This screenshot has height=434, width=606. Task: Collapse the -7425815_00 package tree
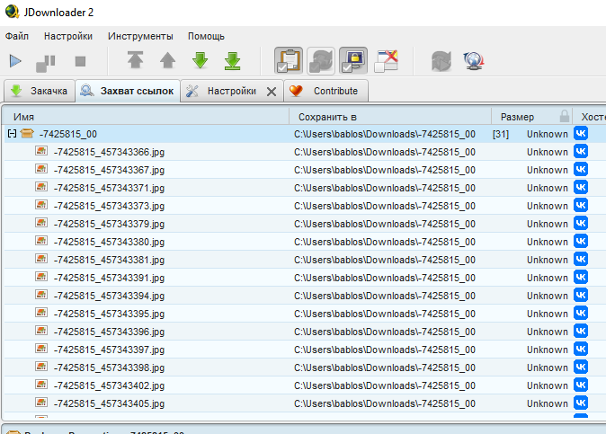coord(12,134)
